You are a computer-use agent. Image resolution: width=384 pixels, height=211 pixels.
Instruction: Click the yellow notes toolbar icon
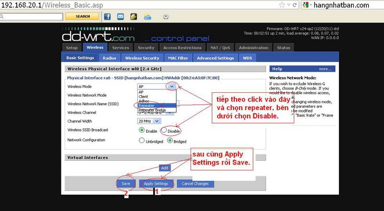tap(134, 16)
